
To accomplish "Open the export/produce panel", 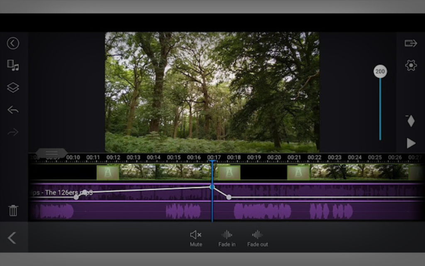I will 410,43.
